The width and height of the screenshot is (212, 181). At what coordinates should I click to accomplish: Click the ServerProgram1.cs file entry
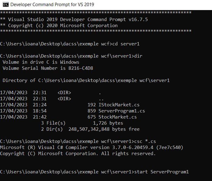[122, 111]
